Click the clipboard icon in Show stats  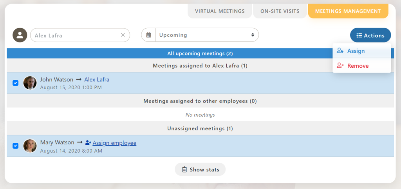click(x=184, y=170)
